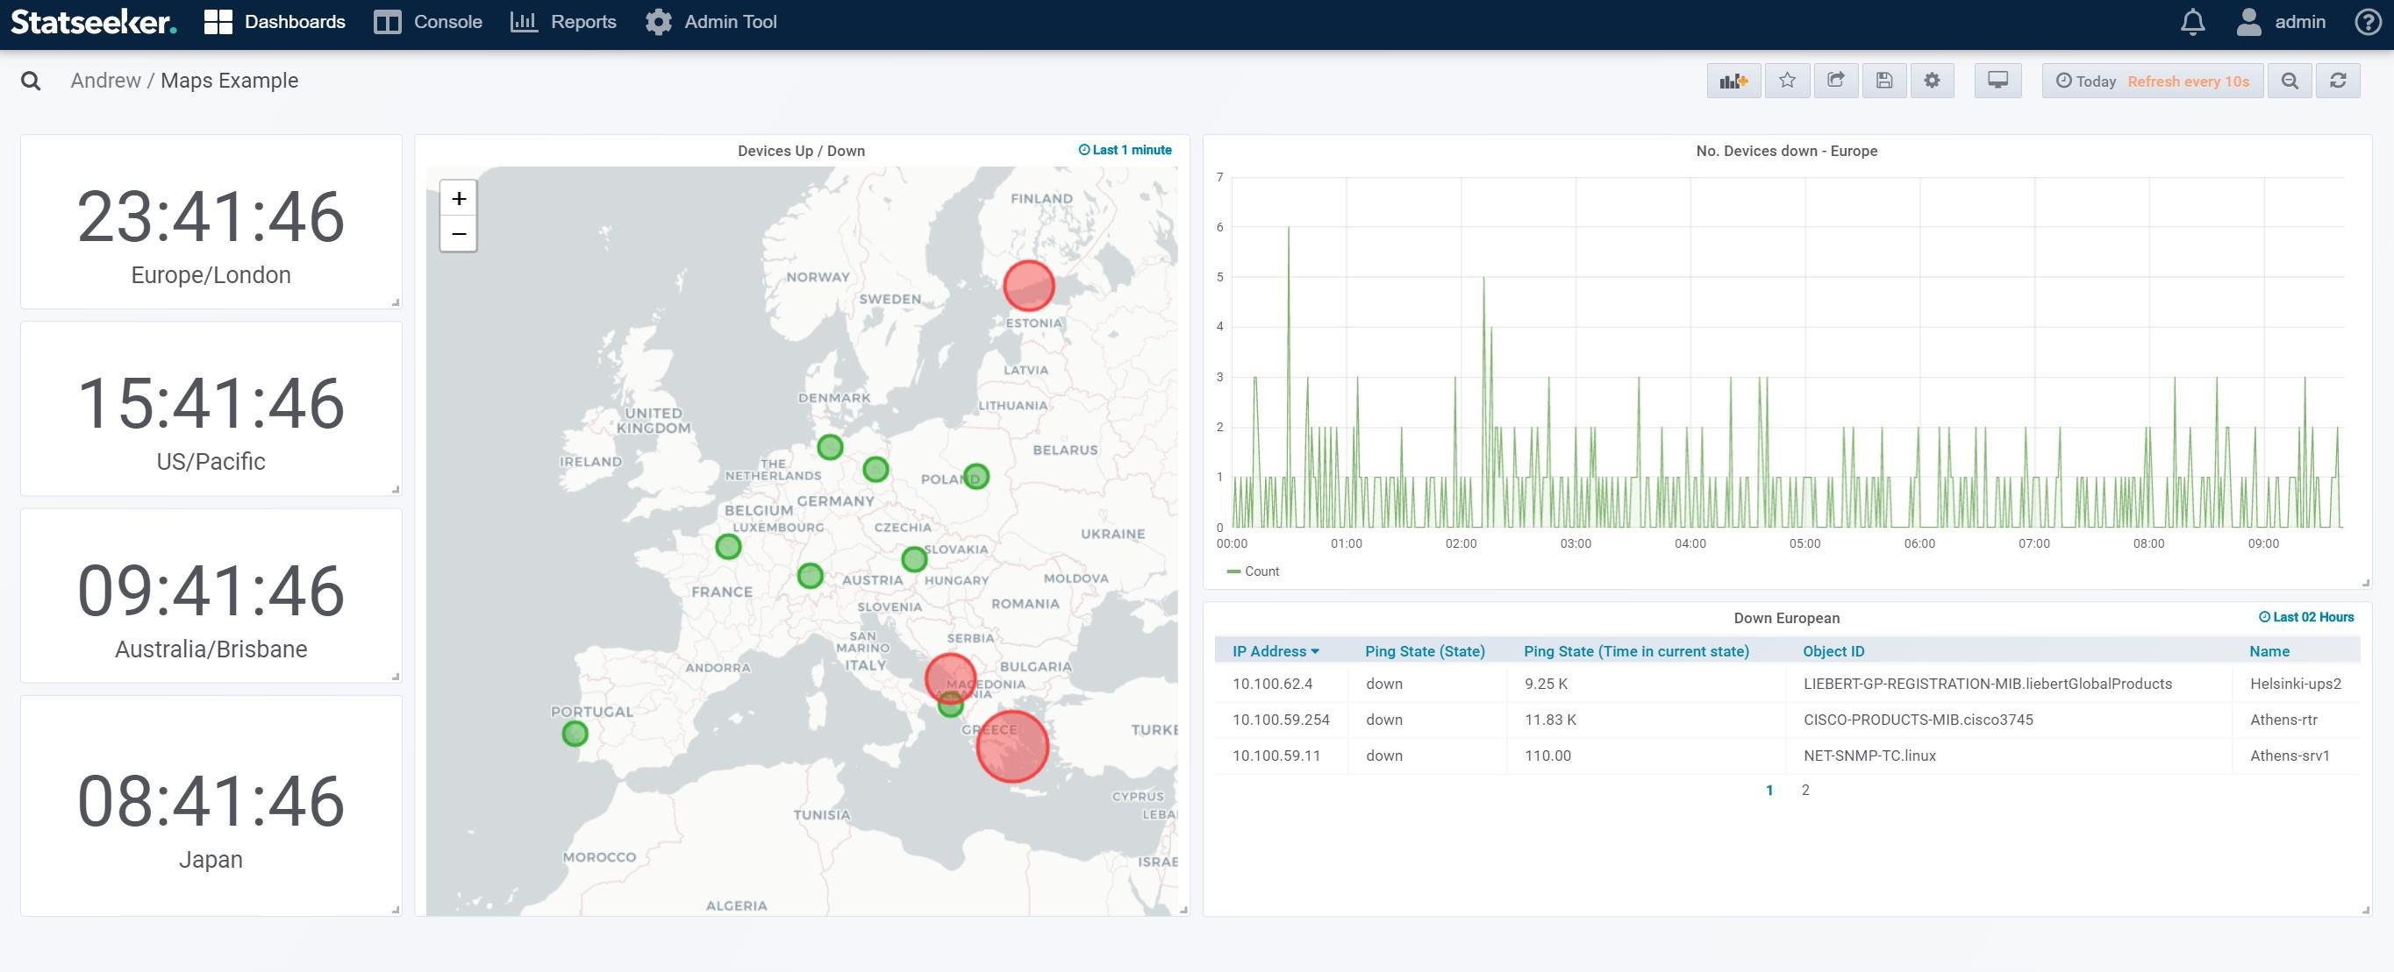
Task: Save the dashboard with floppy icon
Action: coord(1883,81)
